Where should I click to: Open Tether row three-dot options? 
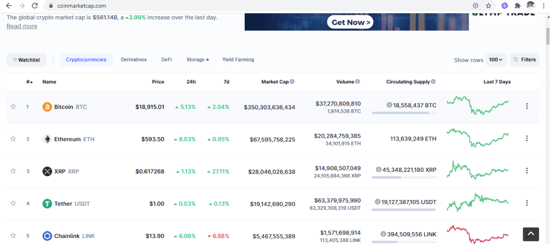527,203
